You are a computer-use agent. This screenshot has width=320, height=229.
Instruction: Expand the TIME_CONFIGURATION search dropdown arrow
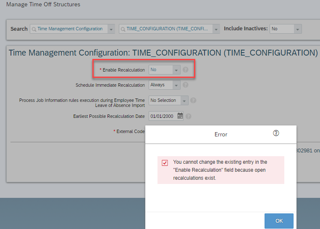[216, 29]
